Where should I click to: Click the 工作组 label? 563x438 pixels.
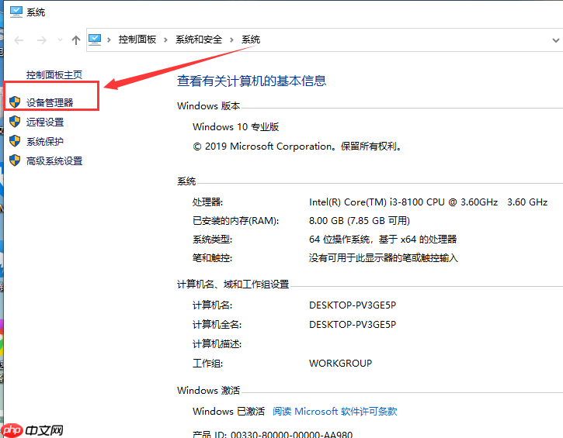pyautogui.click(x=207, y=363)
